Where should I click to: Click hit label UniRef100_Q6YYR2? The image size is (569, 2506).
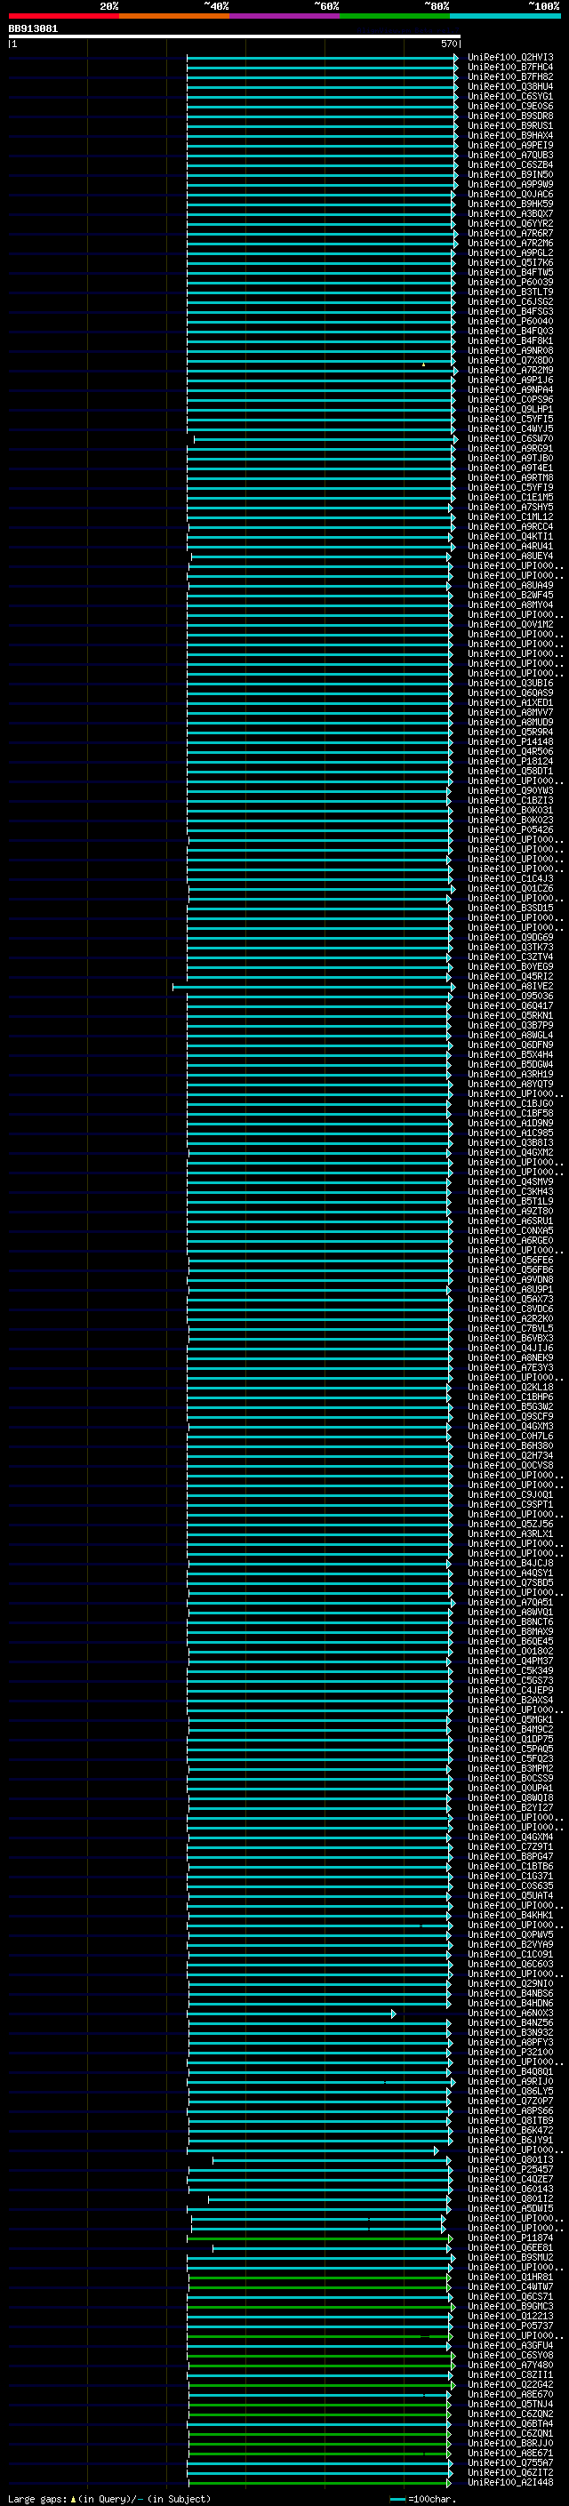point(510,225)
